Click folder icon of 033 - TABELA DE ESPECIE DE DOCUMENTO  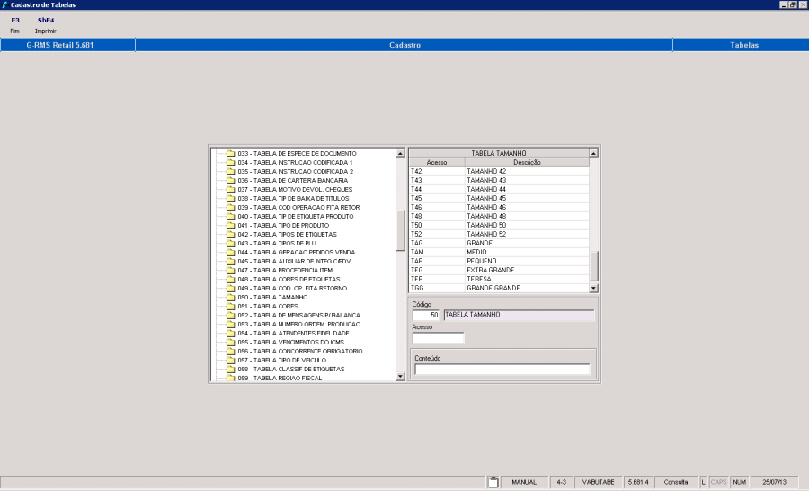(x=230, y=153)
